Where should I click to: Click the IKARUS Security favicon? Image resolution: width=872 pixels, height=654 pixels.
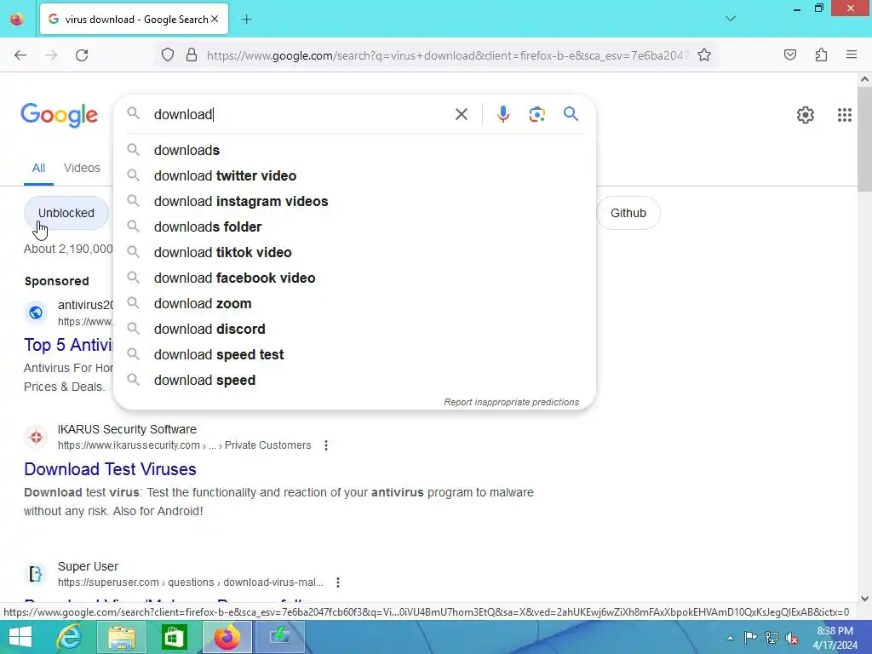(36, 437)
